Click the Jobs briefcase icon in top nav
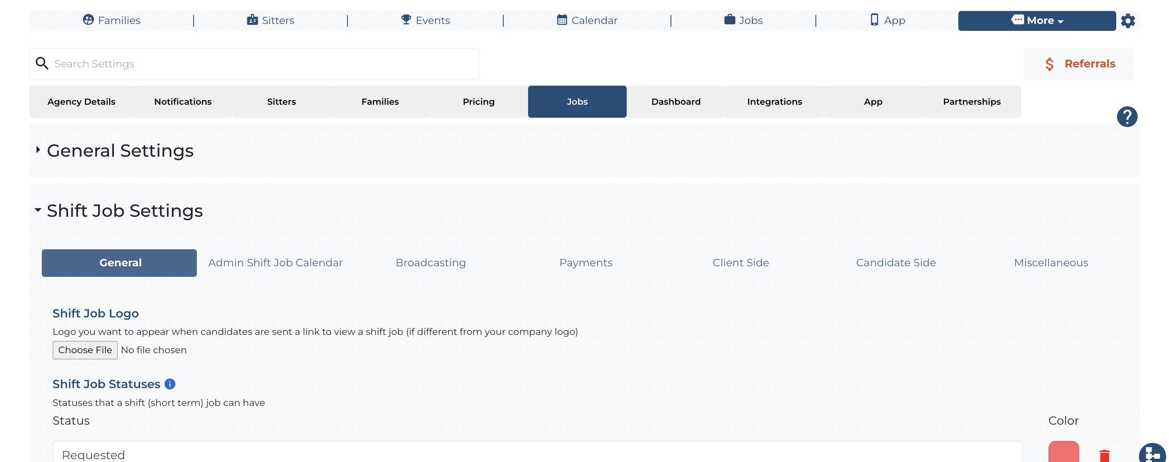1169x462 pixels. (x=729, y=19)
